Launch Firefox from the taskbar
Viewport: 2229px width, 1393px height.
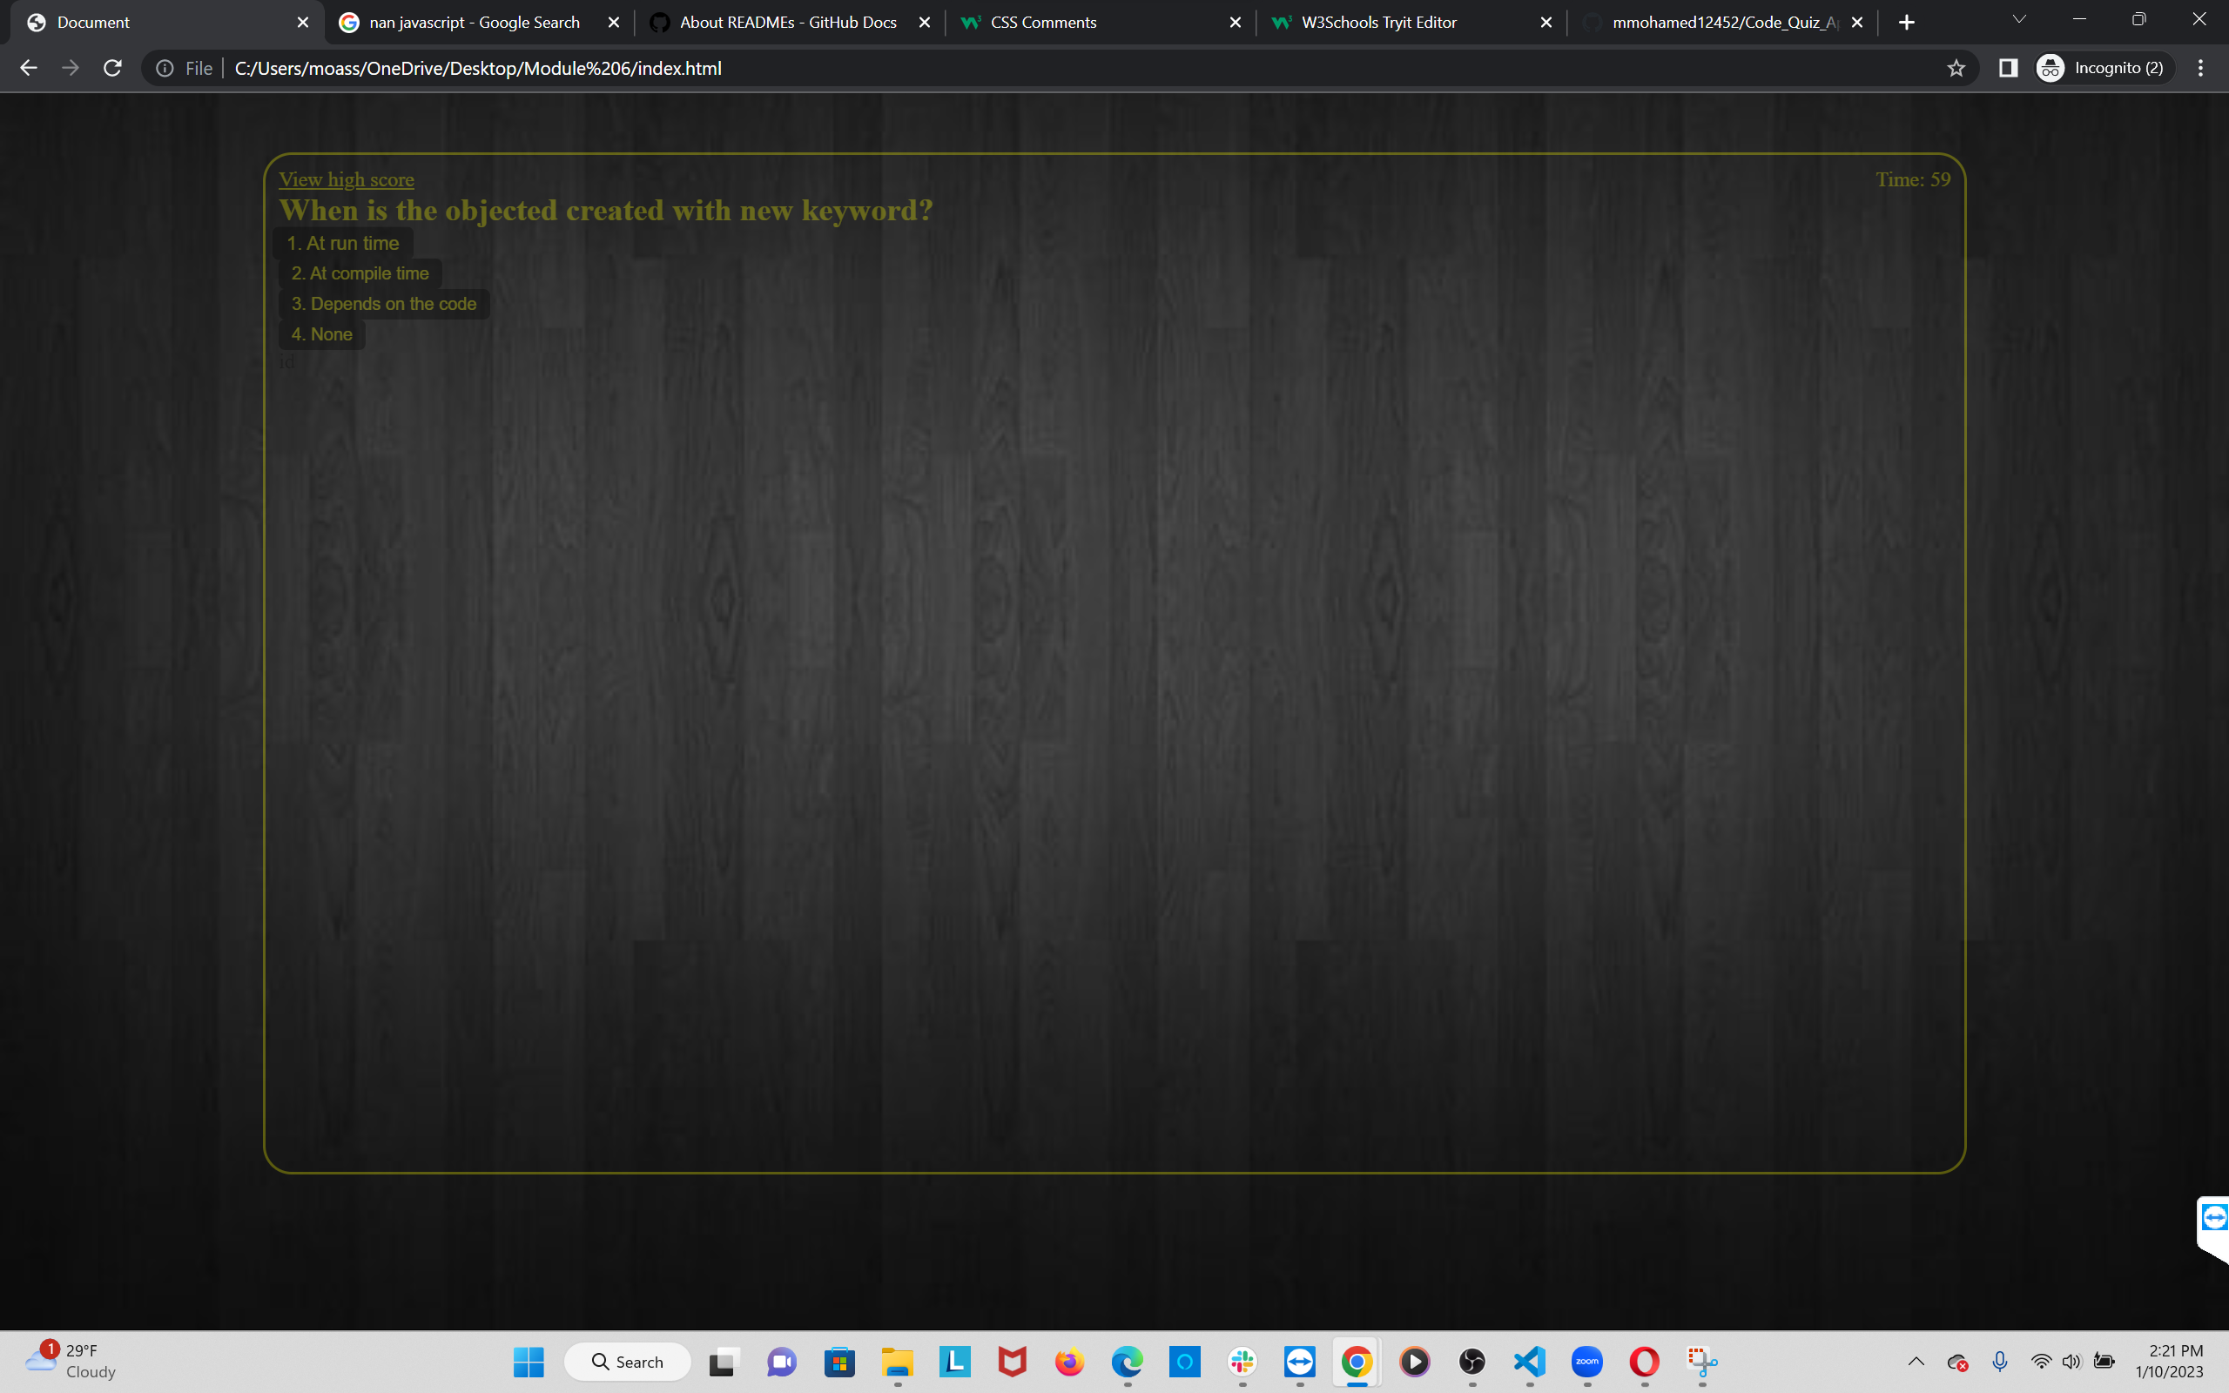pos(1069,1362)
